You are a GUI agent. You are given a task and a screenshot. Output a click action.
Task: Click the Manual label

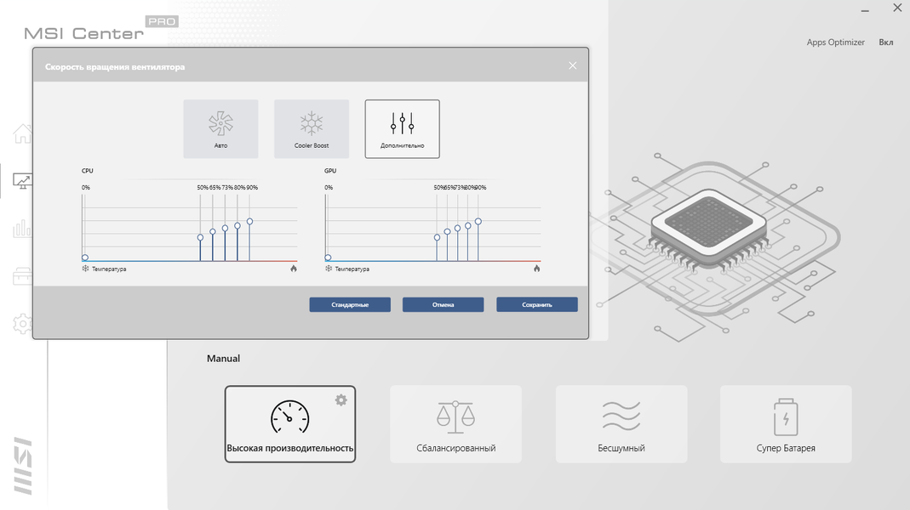223,359
